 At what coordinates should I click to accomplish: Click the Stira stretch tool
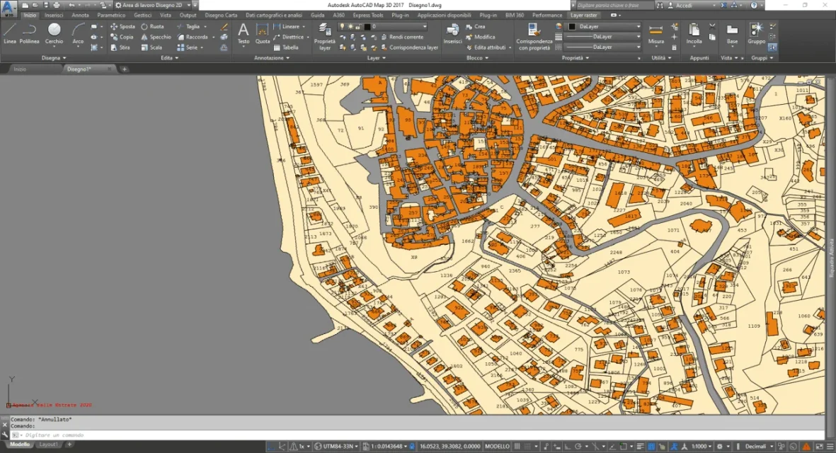(x=120, y=47)
